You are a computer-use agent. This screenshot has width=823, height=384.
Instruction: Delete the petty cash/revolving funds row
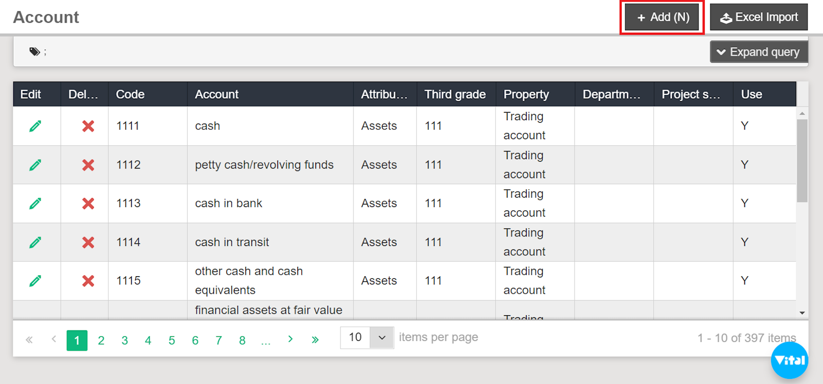[x=88, y=165]
